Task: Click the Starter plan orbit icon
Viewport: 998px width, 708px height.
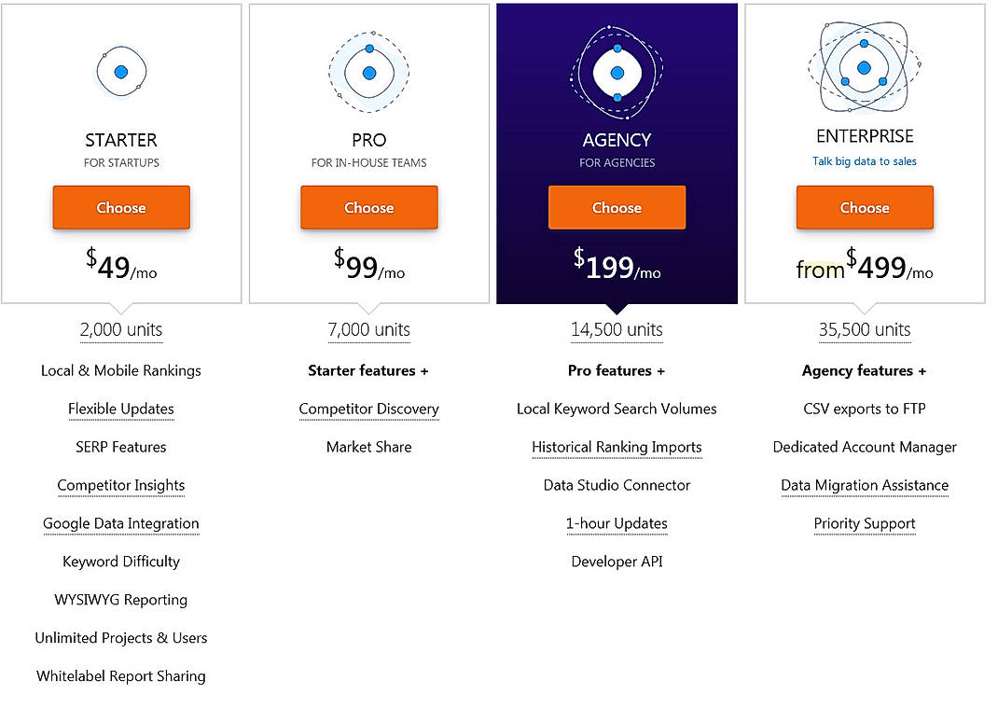Action: (121, 71)
